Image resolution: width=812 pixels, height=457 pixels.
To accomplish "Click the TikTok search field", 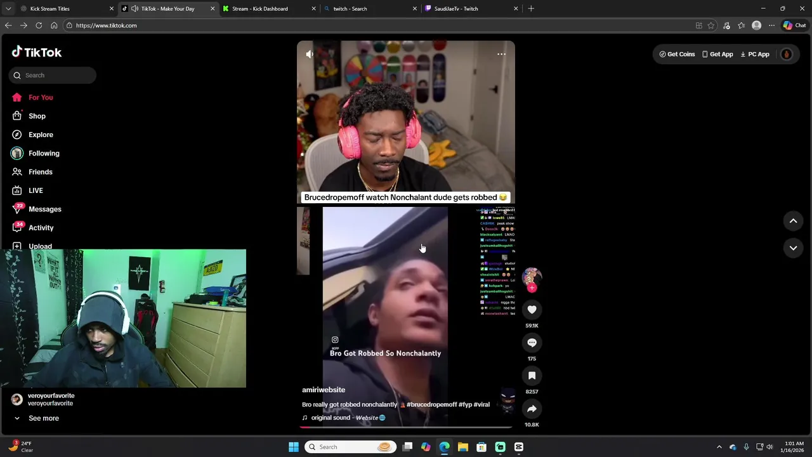I will click(53, 75).
